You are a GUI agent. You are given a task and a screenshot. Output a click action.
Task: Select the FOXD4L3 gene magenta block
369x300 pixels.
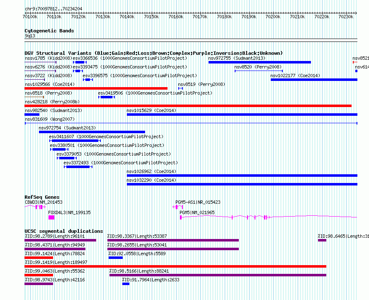pyautogui.click(x=51, y=217)
